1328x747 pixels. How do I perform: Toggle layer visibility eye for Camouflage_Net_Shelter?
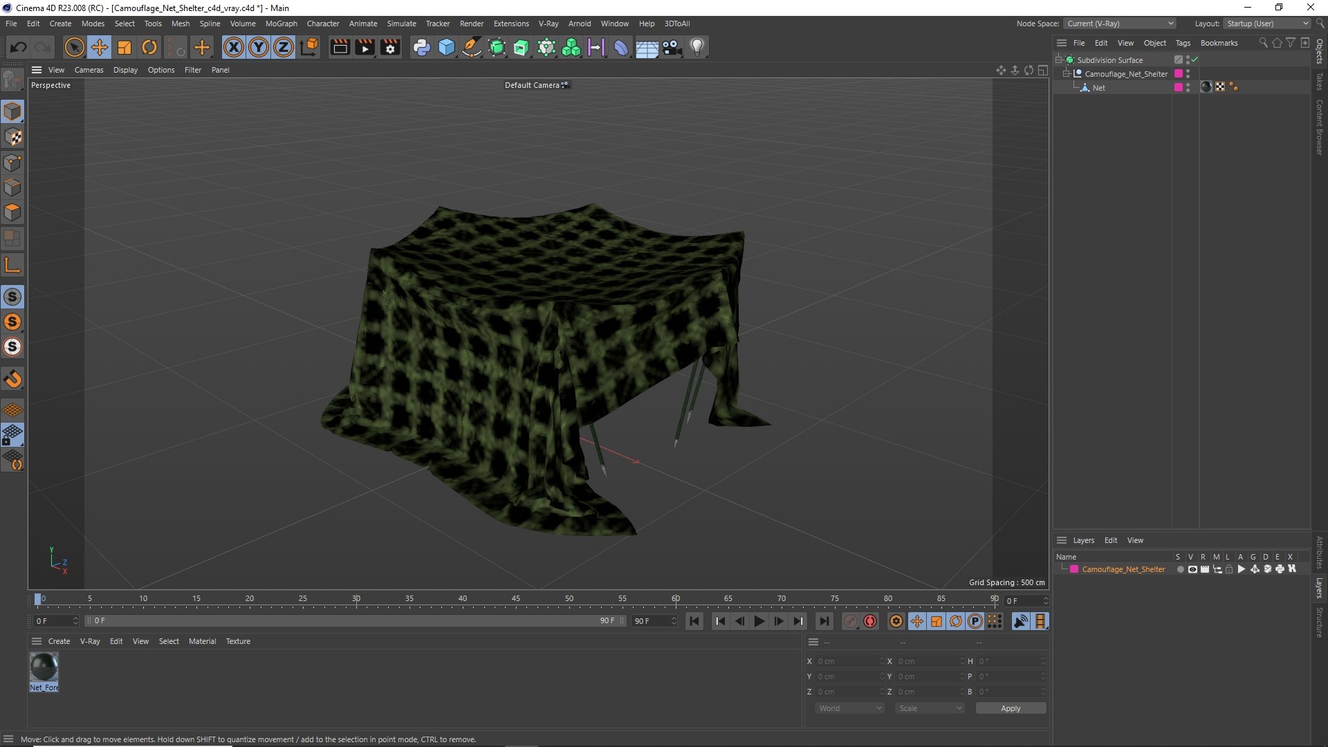(1192, 569)
